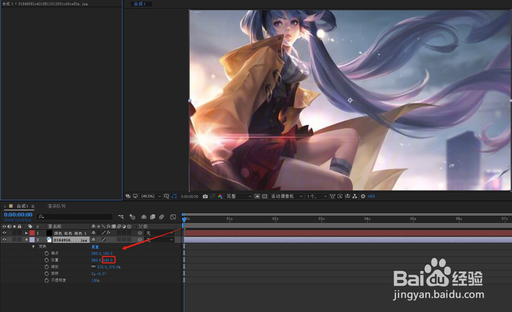Viewport: 512px width, 312px height.
Task: Expand layer 1 properties triangle
Action: coord(26,233)
